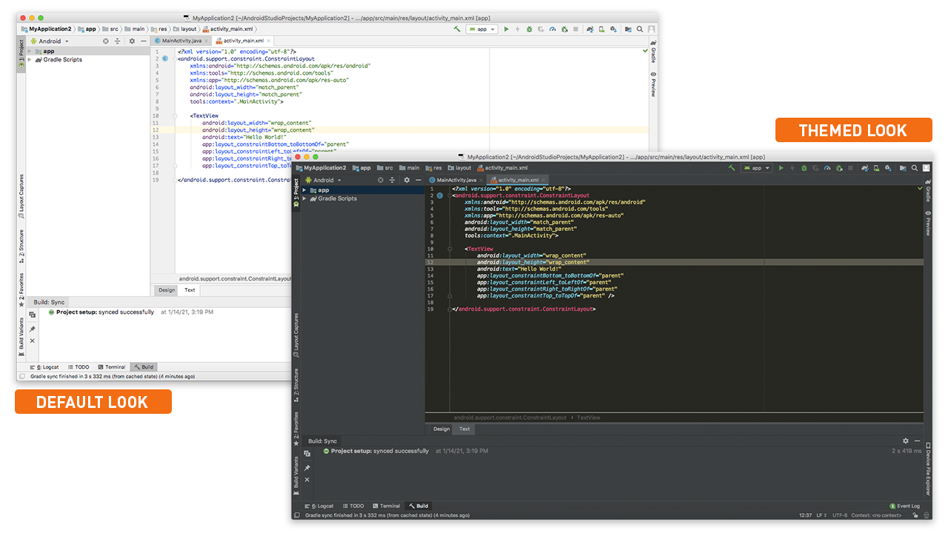Open Android view selector in themed Project panel
This screenshot has height=533, width=948.
323,180
